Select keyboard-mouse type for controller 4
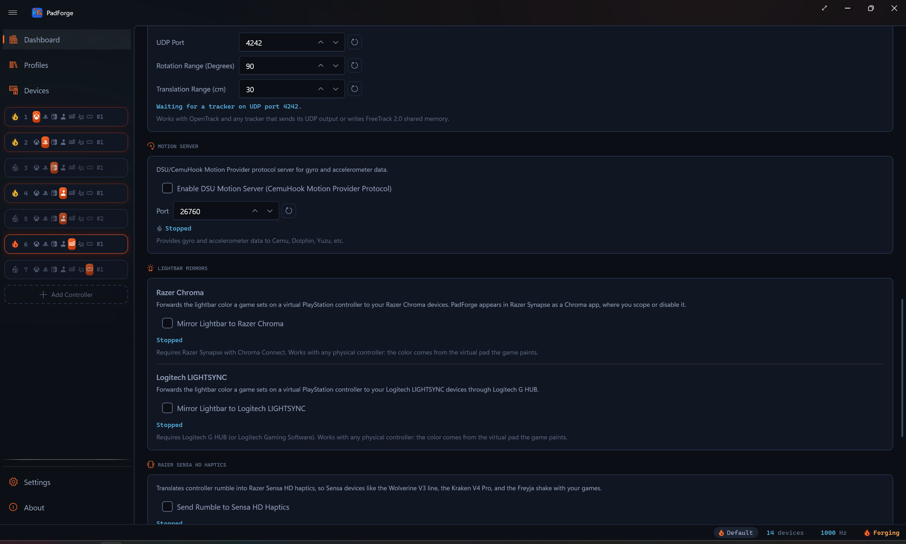This screenshot has width=906, height=544. coord(72,193)
